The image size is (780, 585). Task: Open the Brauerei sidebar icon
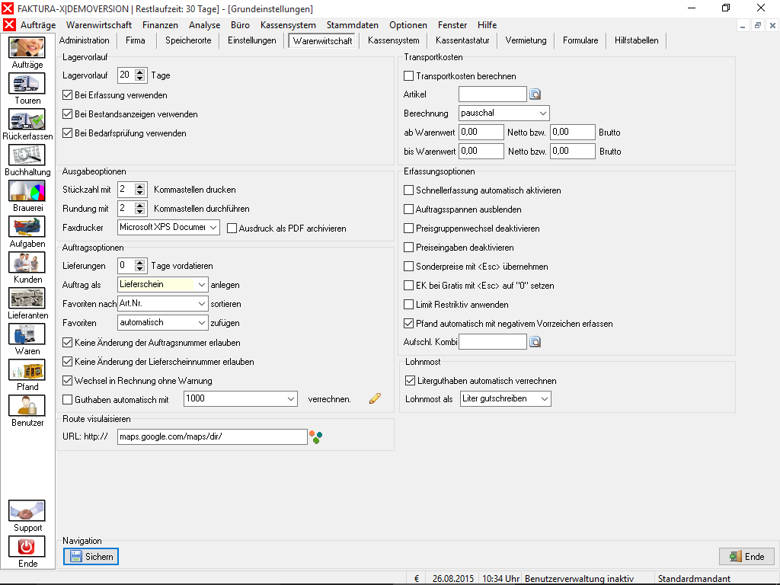click(27, 191)
